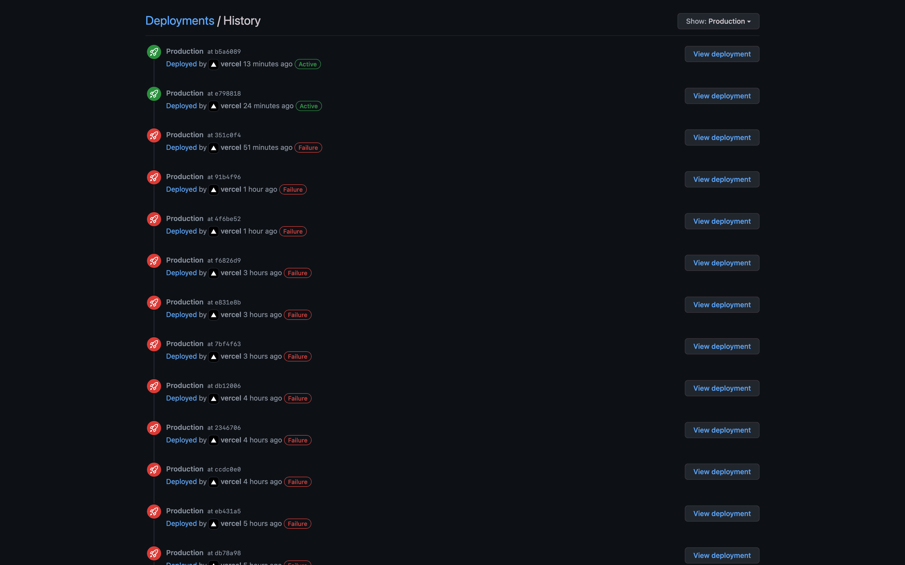Click Active status badge on b5a6089 deployment
The image size is (905, 565).
pos(307,64)
